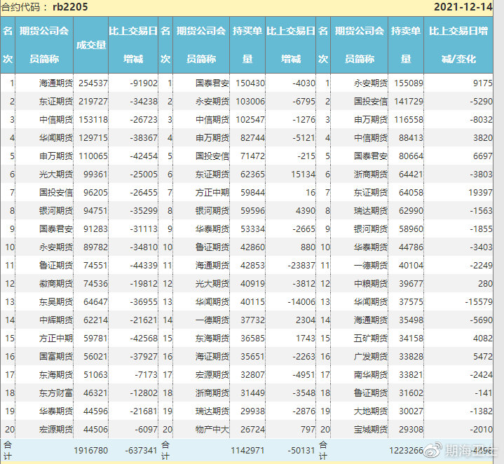The image size is (504, 464).
Task: Select 国泰君安 beside 150430
Action: pos(212,83)
